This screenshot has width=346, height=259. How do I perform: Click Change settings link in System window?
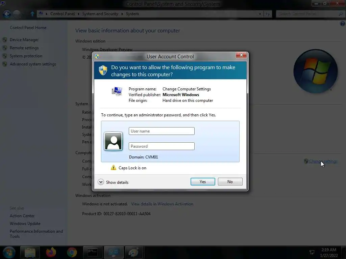coord(323,161)
